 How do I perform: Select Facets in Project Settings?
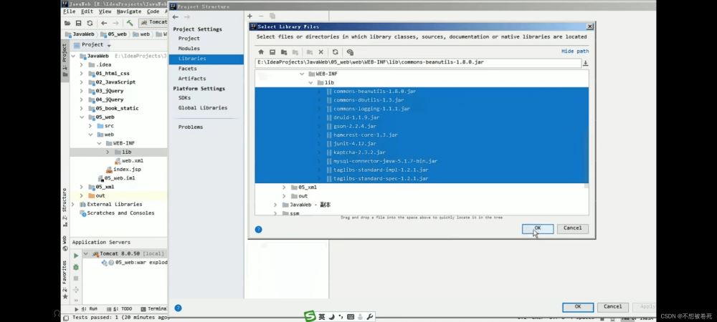[x=187, y=69]
